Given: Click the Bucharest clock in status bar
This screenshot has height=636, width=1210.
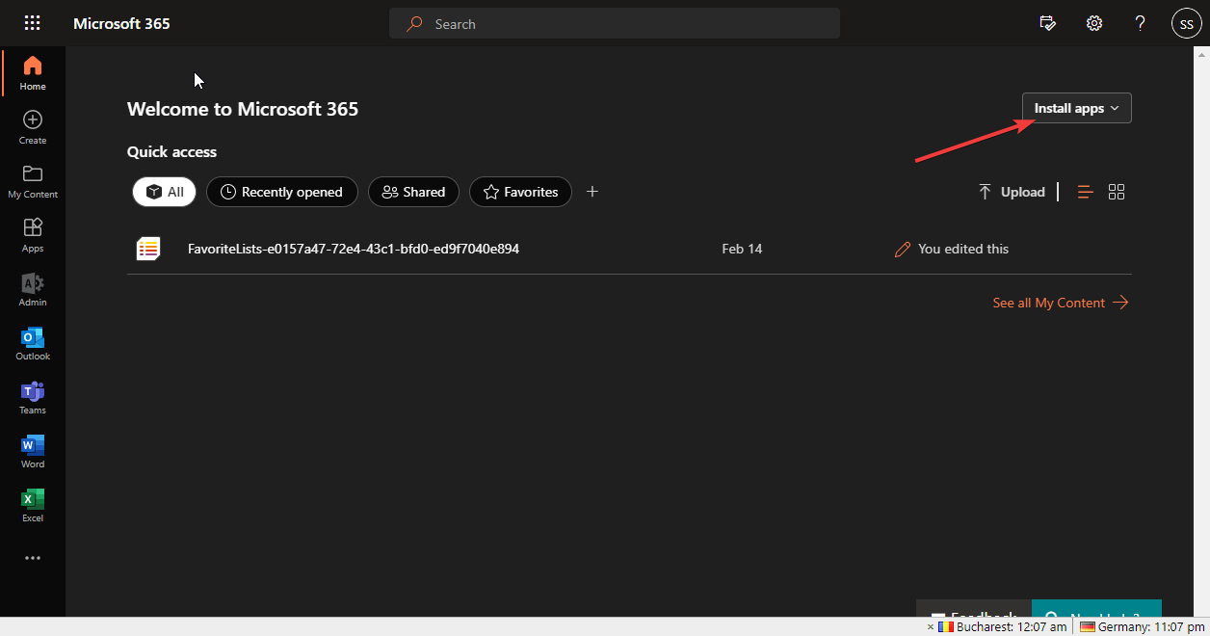Looking at the screenshot, I should pyautogui.click(x=1002, y=626).
